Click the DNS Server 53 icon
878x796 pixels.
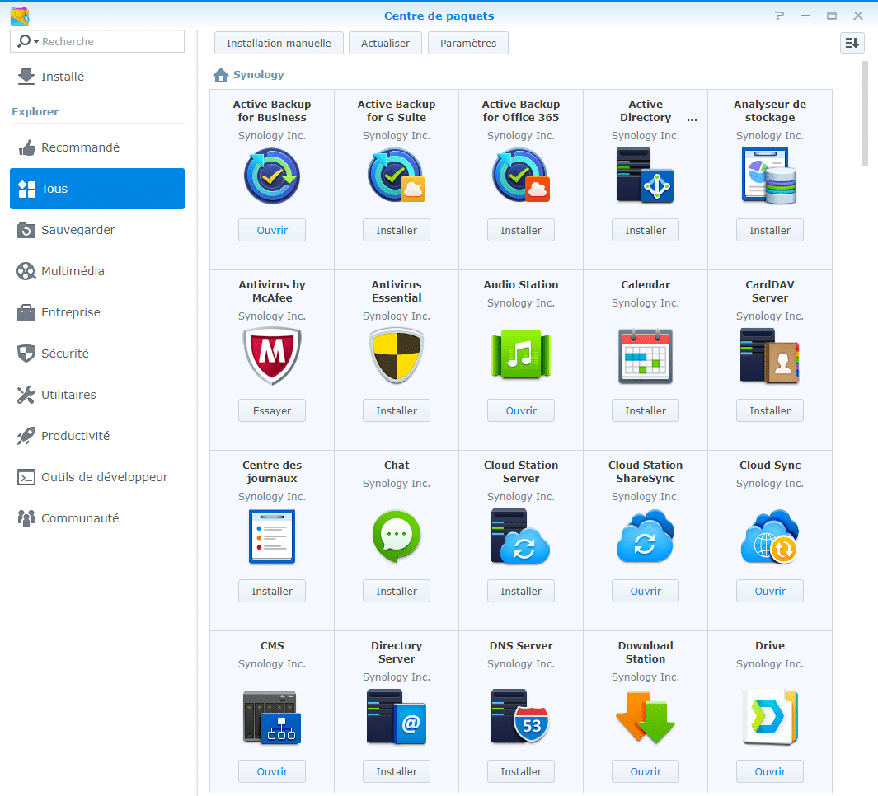tap(521, 717)
